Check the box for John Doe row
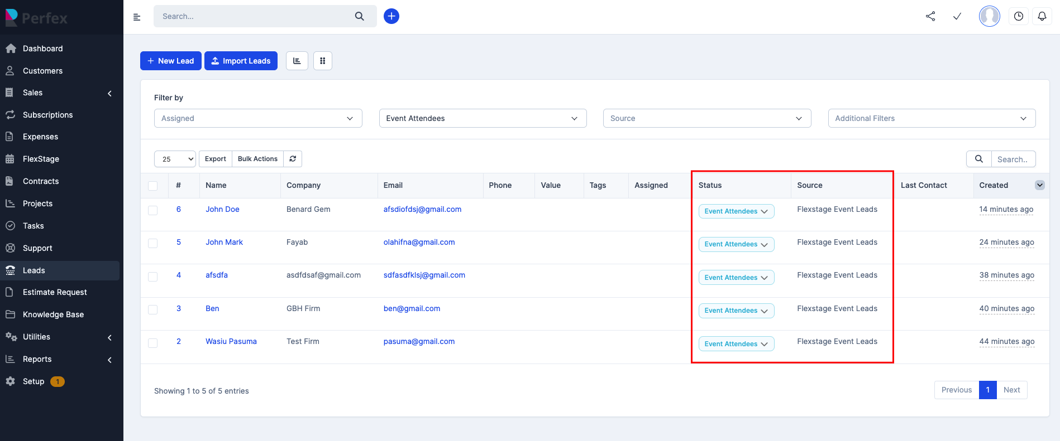Image resolution: width=1060 pixels, height=441 pixels. coord(152,210)
